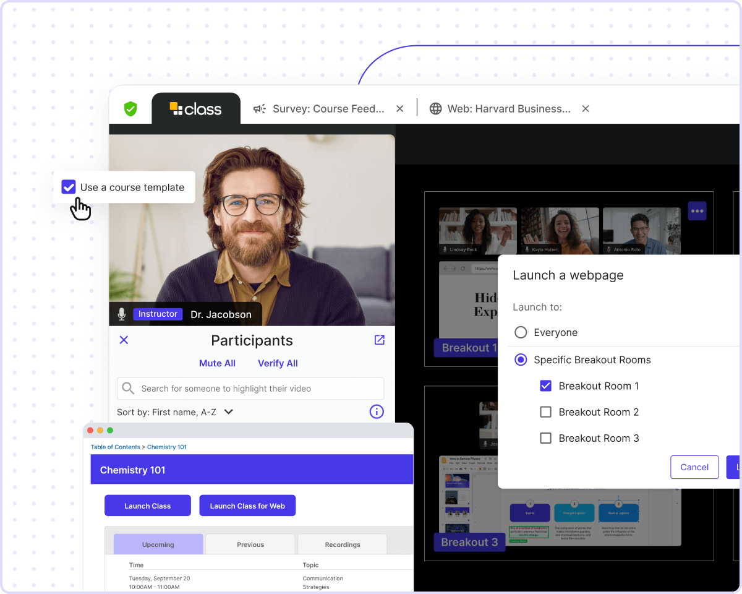Screen dimensions: 742x594
Task: Check the Breakout Room 2 checkbox
Action: 545,412
